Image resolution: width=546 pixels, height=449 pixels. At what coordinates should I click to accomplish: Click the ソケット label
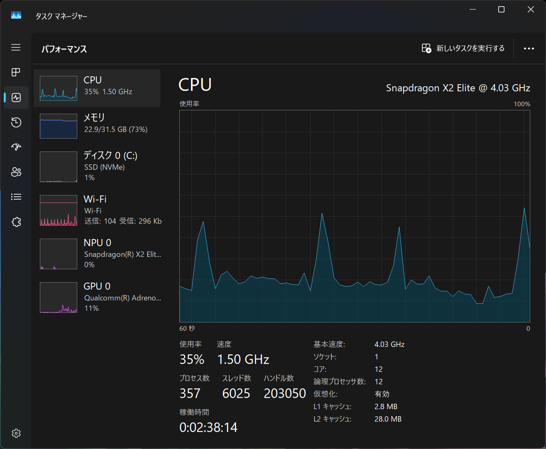tap(325, 357)
